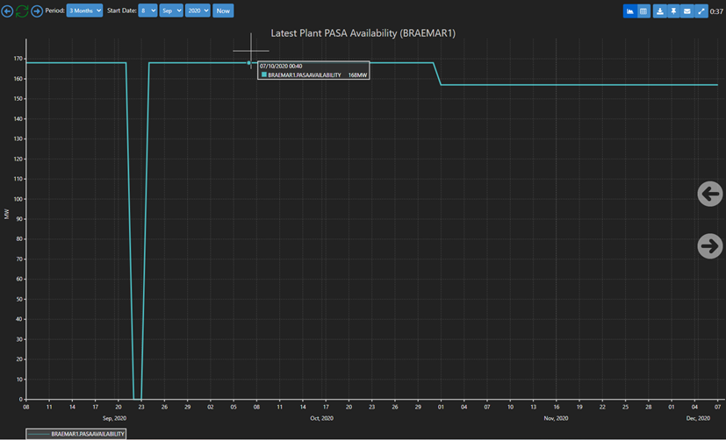Switch to chart view
Screen dimensions: 726x440
[x=629, y=11]
